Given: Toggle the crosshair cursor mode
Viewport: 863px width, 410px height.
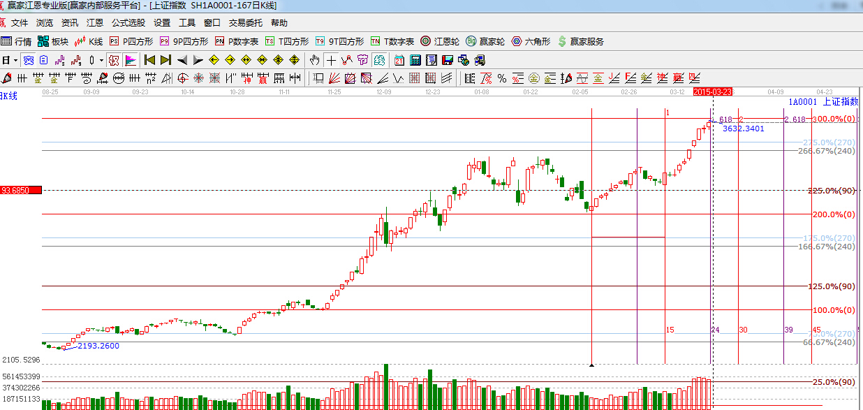Looking at the screenshot, I should [x=331, y=60].
